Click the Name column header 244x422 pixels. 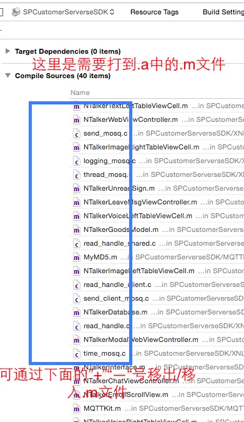pos(80,93)
